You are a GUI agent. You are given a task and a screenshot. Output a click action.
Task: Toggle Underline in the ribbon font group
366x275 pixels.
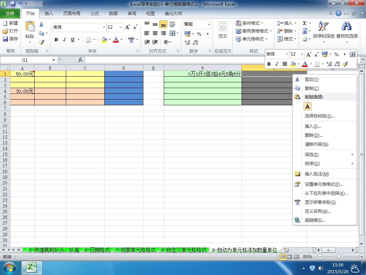[73, 39]
